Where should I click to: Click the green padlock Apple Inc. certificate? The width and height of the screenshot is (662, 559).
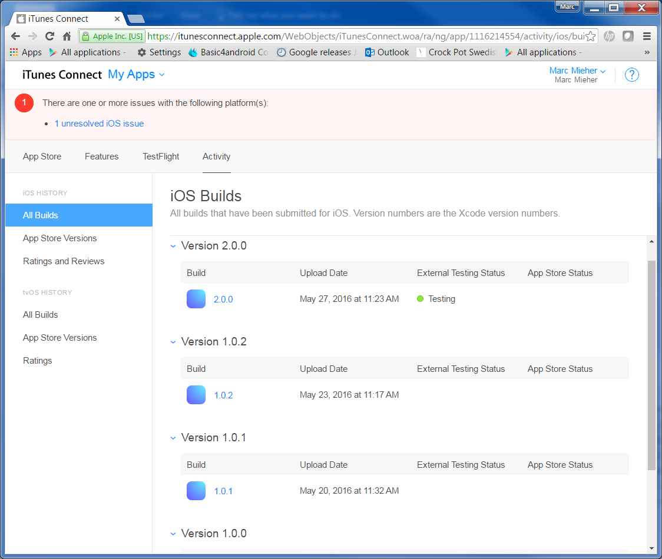tap(112, 36)
